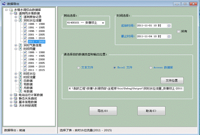Select the Excel 文件 radio option
Screen dimensions: 200x135
point(114,68)
